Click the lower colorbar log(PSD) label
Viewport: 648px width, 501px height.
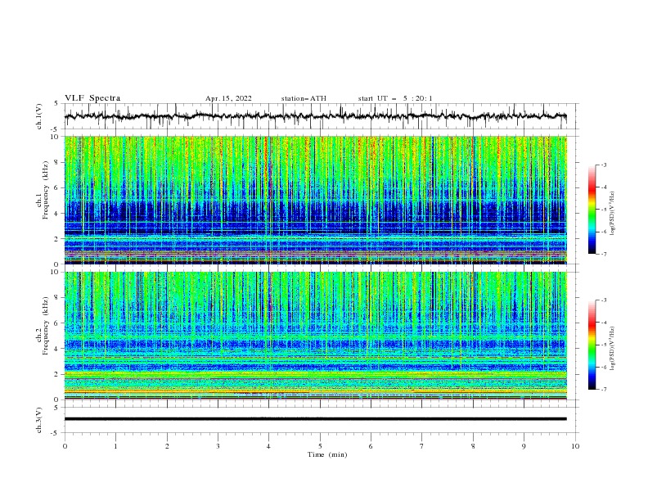pyautogui.click(x=612, y=349)
